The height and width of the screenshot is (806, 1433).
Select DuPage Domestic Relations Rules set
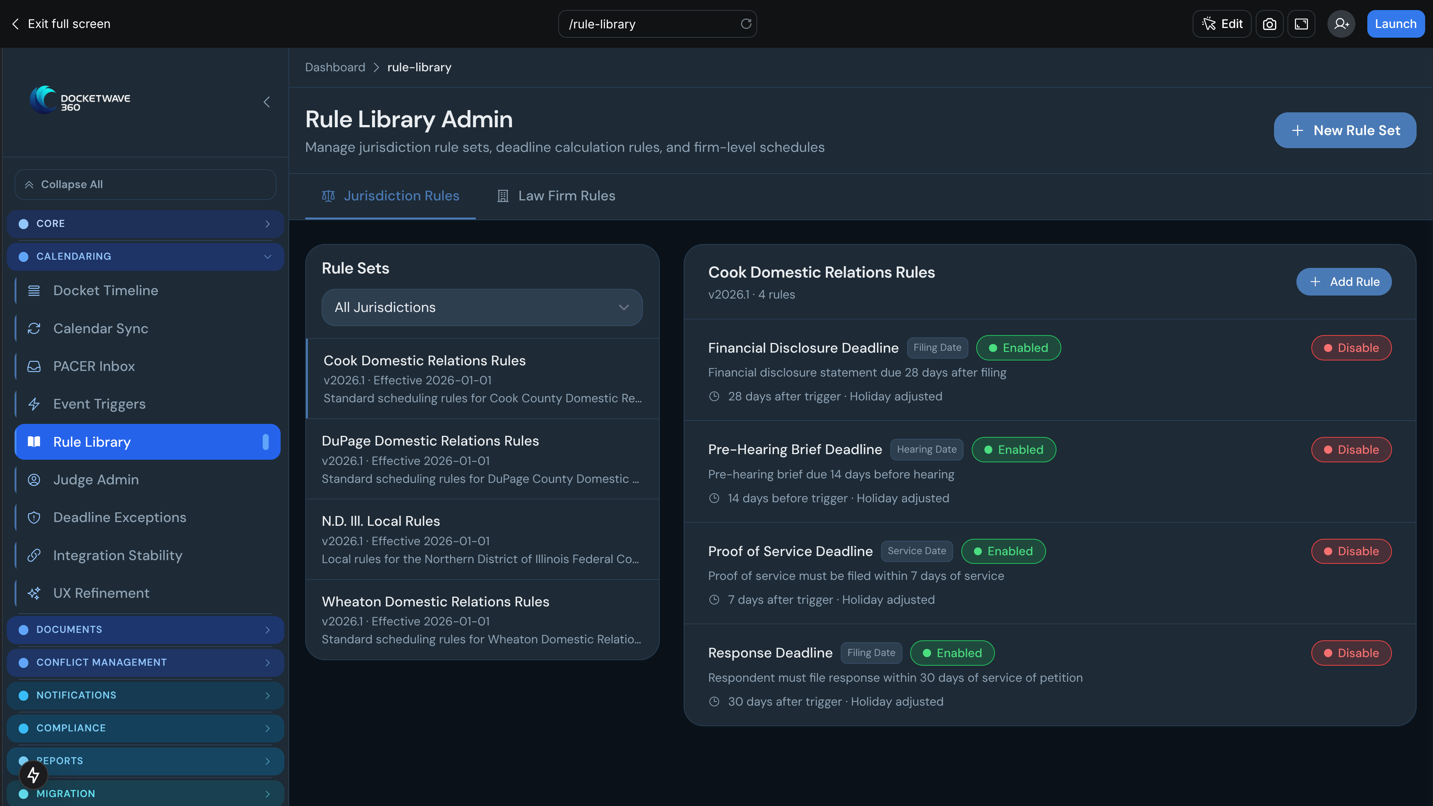(482, 459)
